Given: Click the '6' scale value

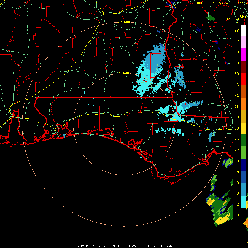Looking at the screenshot, I should [238, 193].
